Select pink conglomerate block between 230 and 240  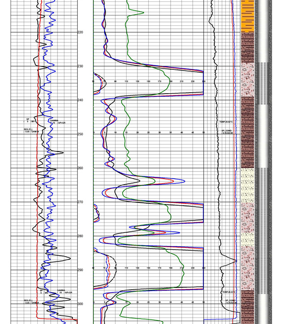pyautogui.click(x=248, y=79)
